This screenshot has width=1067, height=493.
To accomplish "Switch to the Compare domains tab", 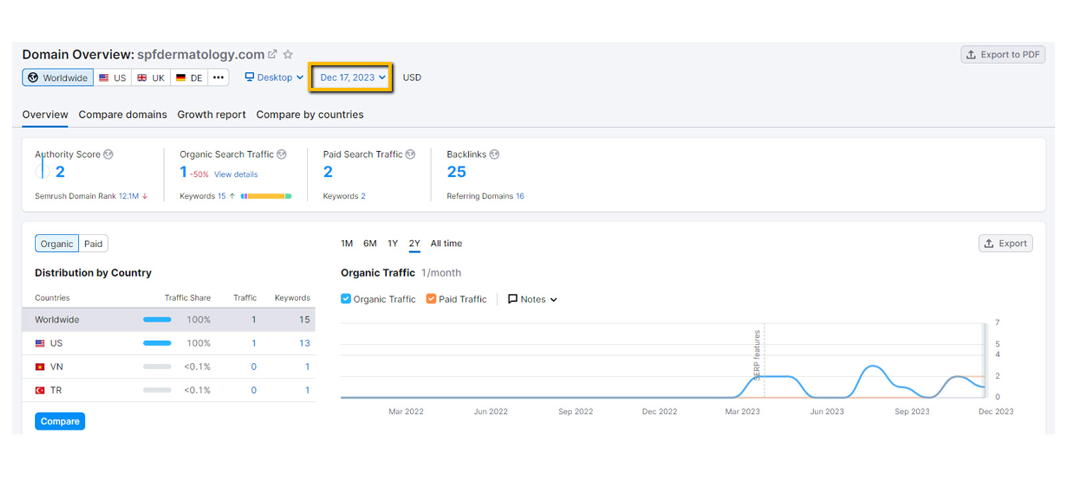I will (123, 115).
